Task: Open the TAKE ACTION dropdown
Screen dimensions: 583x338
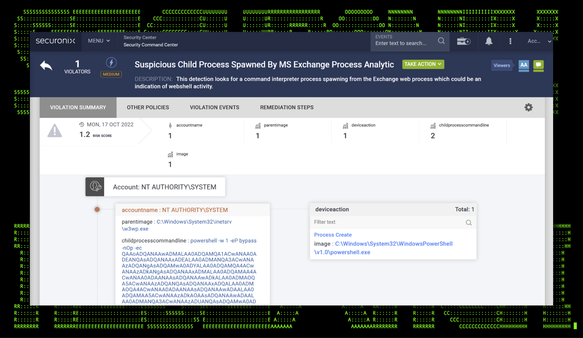Action: (x=423, y=64)
